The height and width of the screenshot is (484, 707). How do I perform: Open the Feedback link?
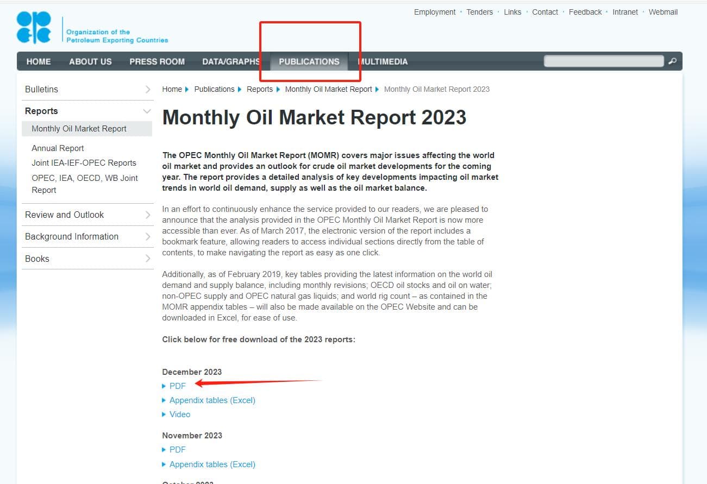(x=585, y=12)
